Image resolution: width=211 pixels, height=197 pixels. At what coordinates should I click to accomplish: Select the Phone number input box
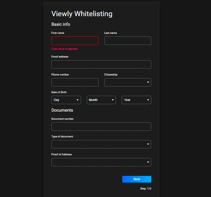(75, 82)
